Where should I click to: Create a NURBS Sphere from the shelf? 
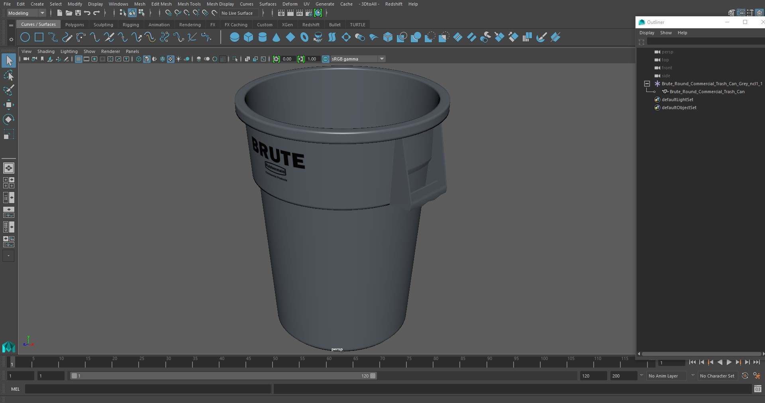pyautogui.click(x=235, y=37)
